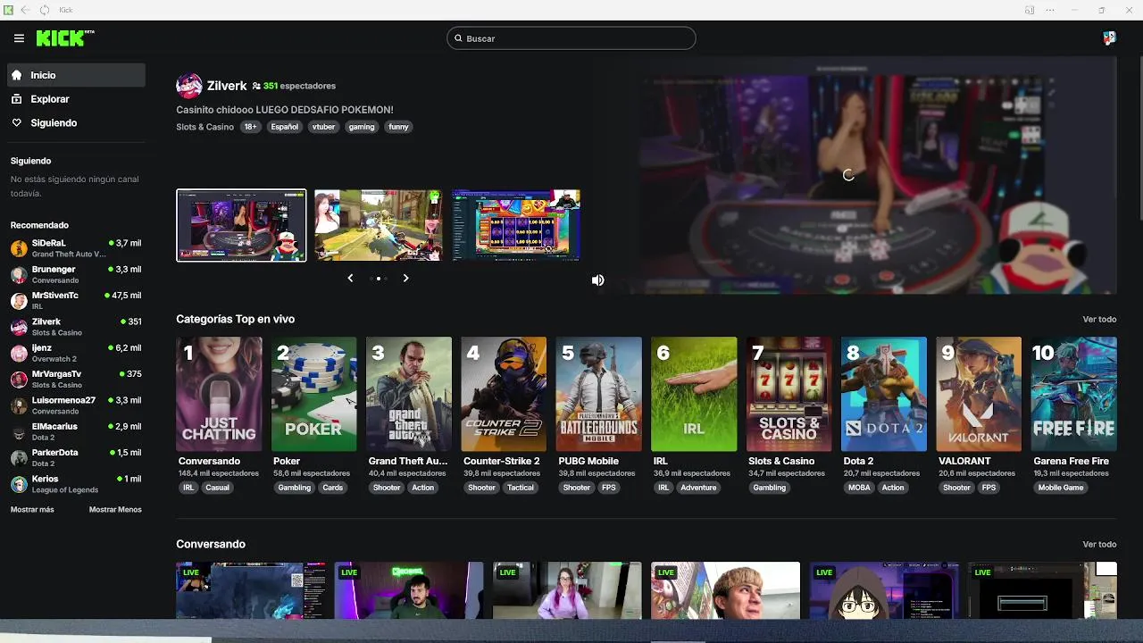Screen dimensions: 1143x643
Task: Click the KICK logo
Action: click(x=65, y=38)
